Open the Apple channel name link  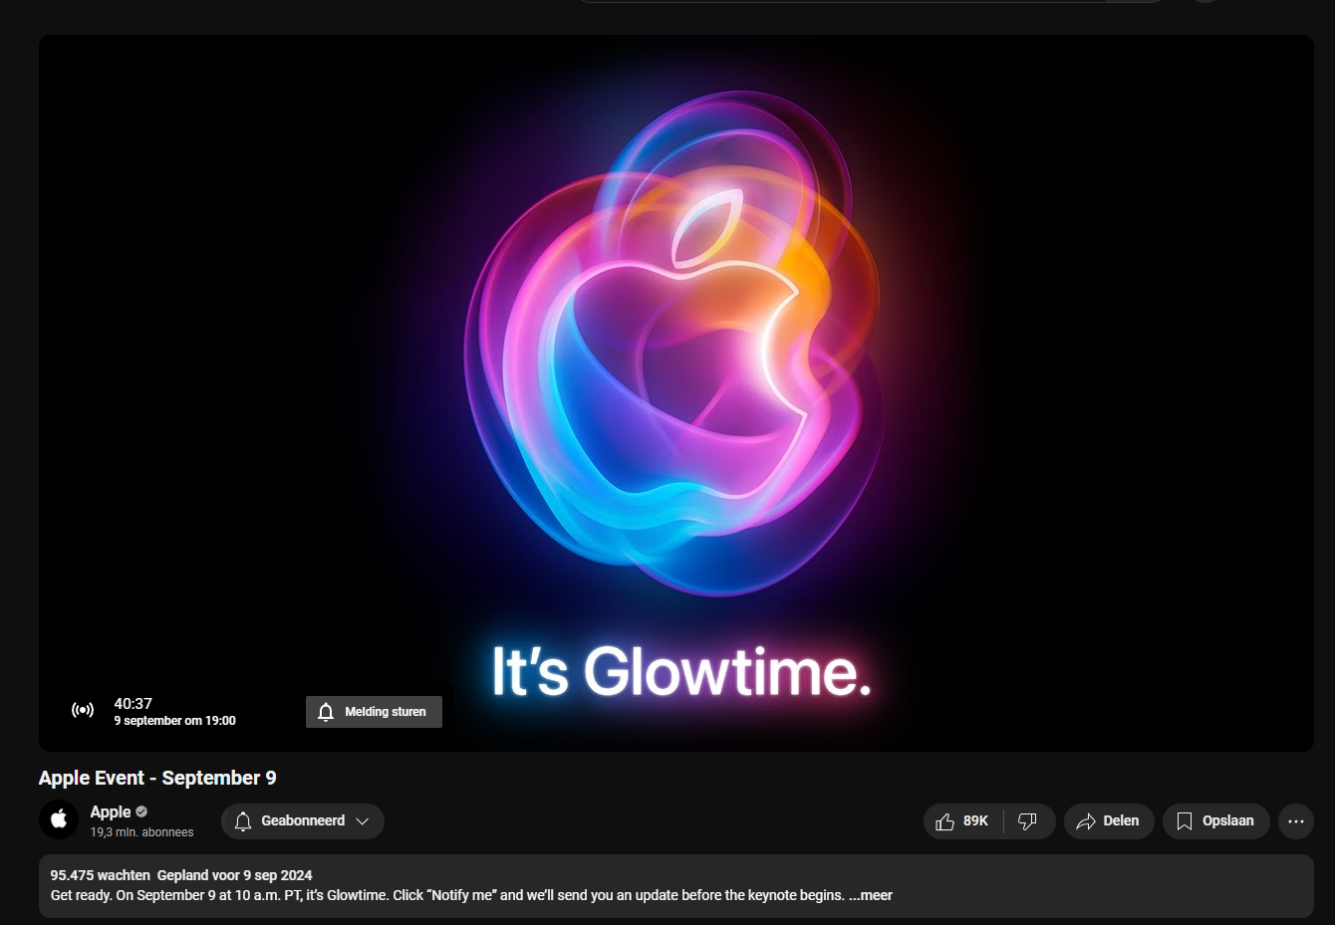tap(110, 811)
